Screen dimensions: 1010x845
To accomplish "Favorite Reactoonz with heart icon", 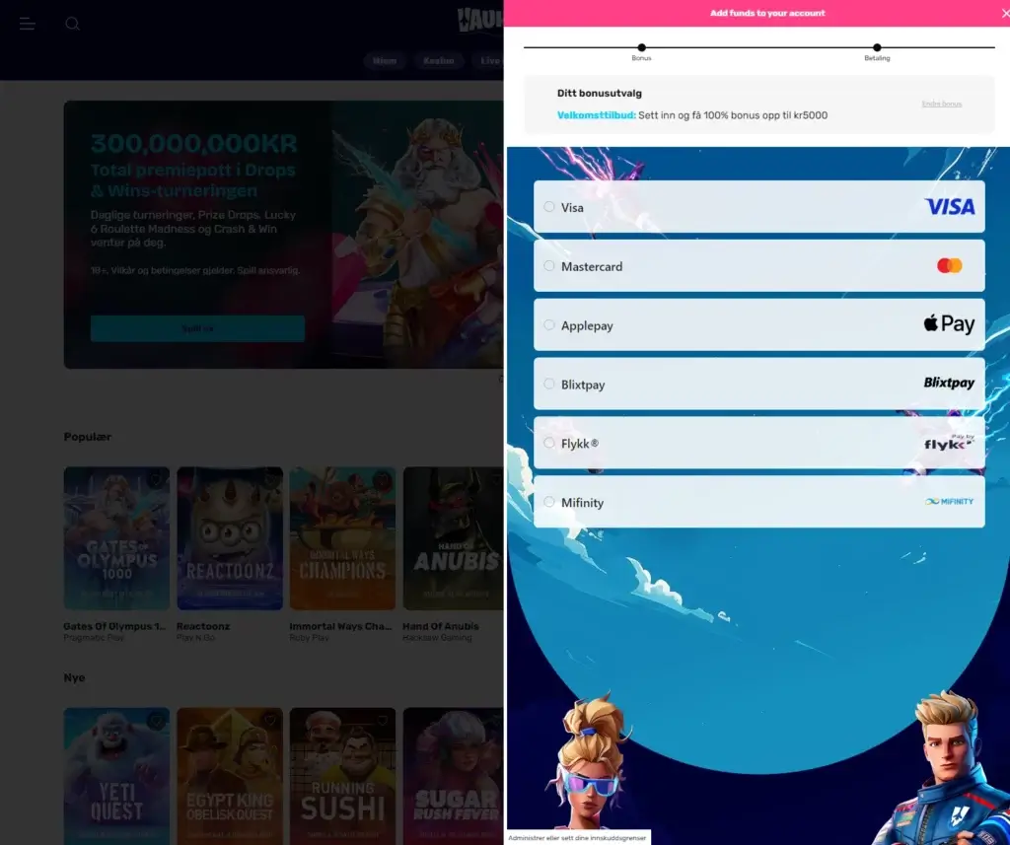I will coord(268,480).
